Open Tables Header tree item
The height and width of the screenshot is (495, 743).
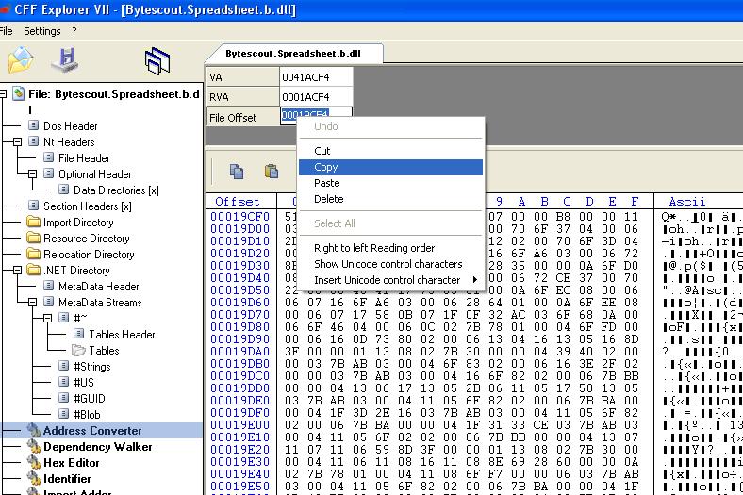click(x=122, y=335)
